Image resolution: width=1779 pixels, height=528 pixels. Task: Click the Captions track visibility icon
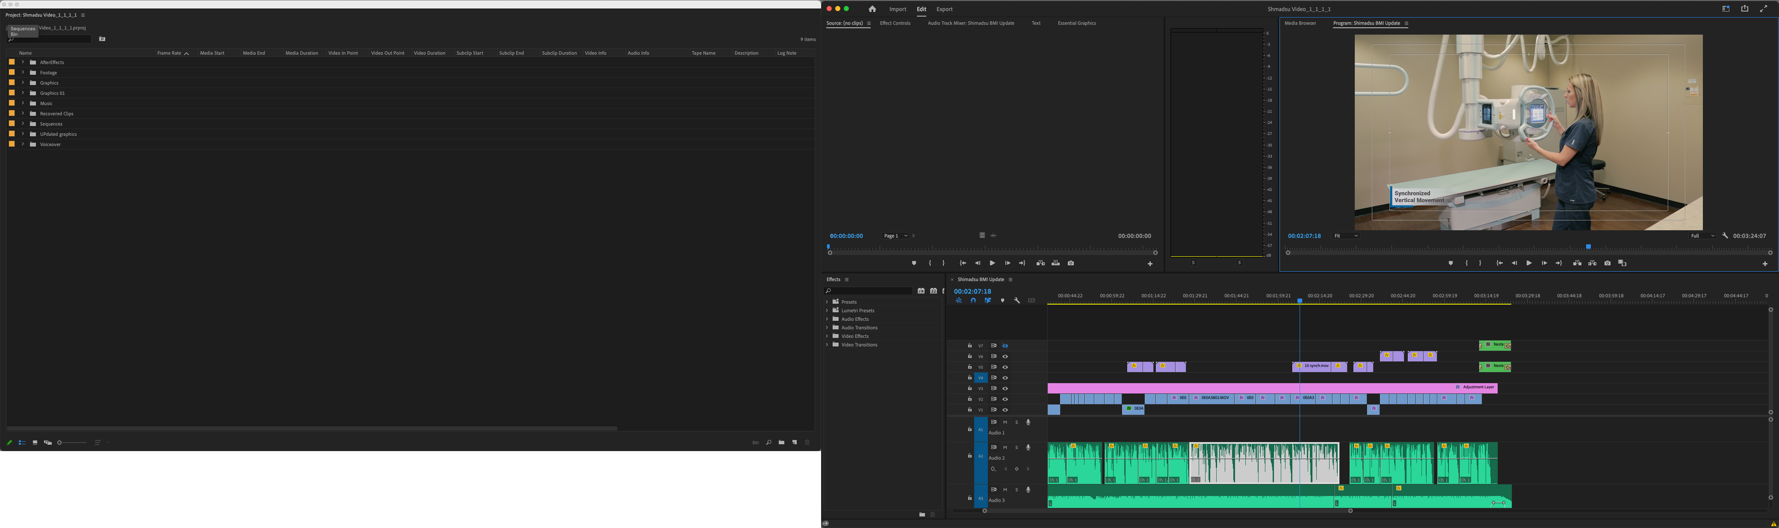(x=1032, y=300)
